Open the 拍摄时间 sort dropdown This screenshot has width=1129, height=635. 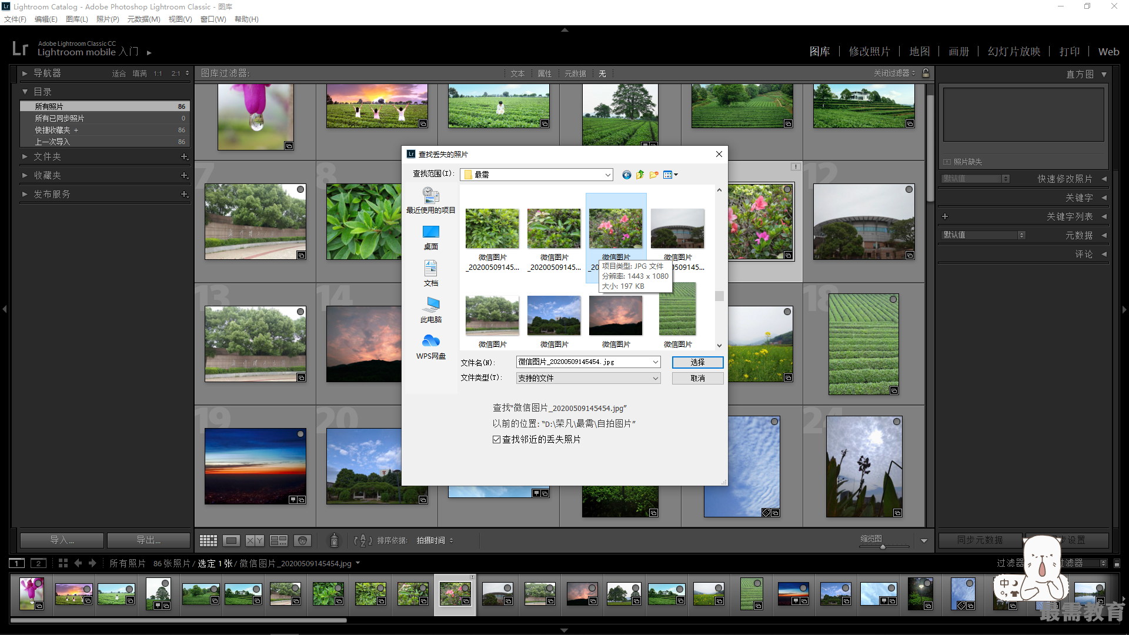[x=435, y=540]
